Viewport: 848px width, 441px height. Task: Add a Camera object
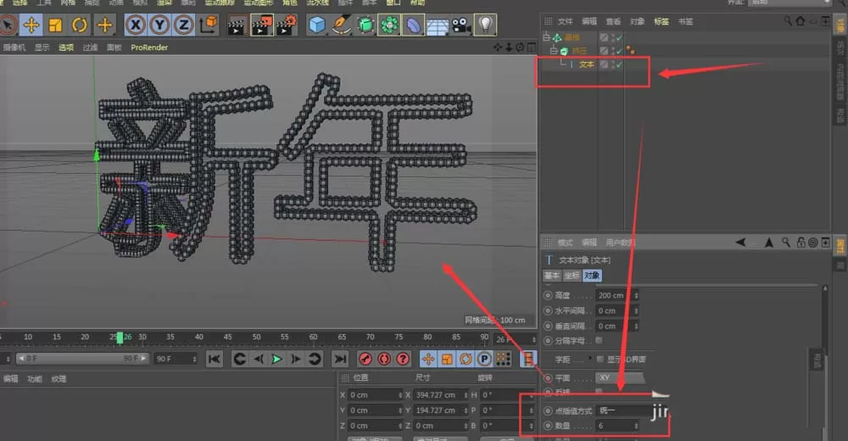[x=461, y=25]
